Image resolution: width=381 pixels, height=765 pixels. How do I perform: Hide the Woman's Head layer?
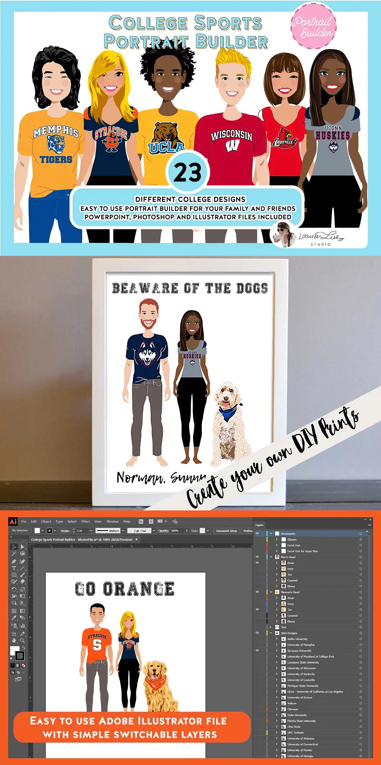(x=257, y=592)
